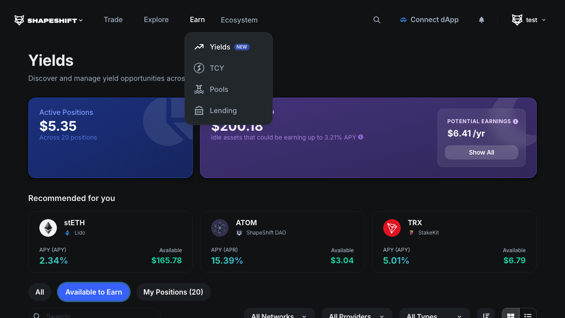Open Pools from the Earn menu
Viewport: 565px width, 318px height.
[x=219, y=89]
